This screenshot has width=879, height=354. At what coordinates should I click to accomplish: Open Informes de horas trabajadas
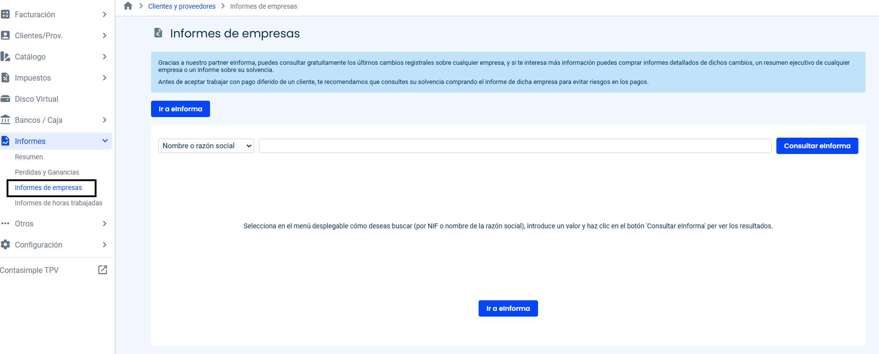pyautogui.click(x=59, y=203)
